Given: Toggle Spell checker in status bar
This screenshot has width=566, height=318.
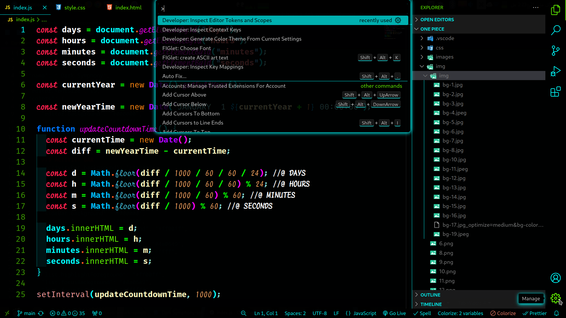Looking at the screenshot, I should click(x=422, y=313).
